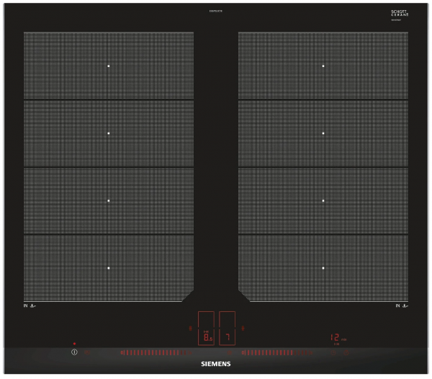Tap center dot of top-right cooking zone
This screenshot has height=379, width=432.
323,66
